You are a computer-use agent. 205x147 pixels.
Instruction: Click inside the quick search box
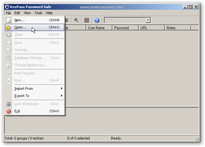tap(125, 20)
